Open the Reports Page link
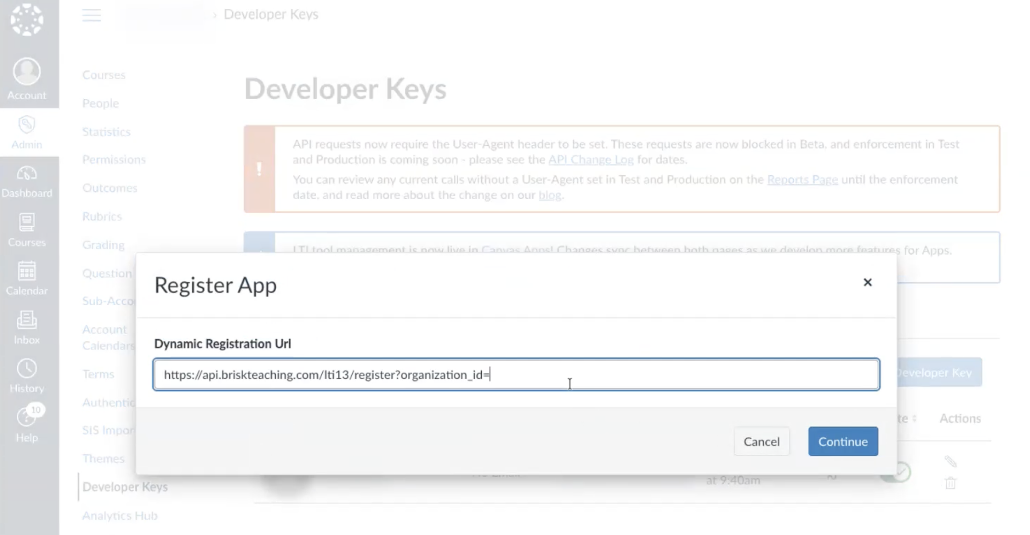Viewport: 1030px width, 535px height. tap(802, 179)
